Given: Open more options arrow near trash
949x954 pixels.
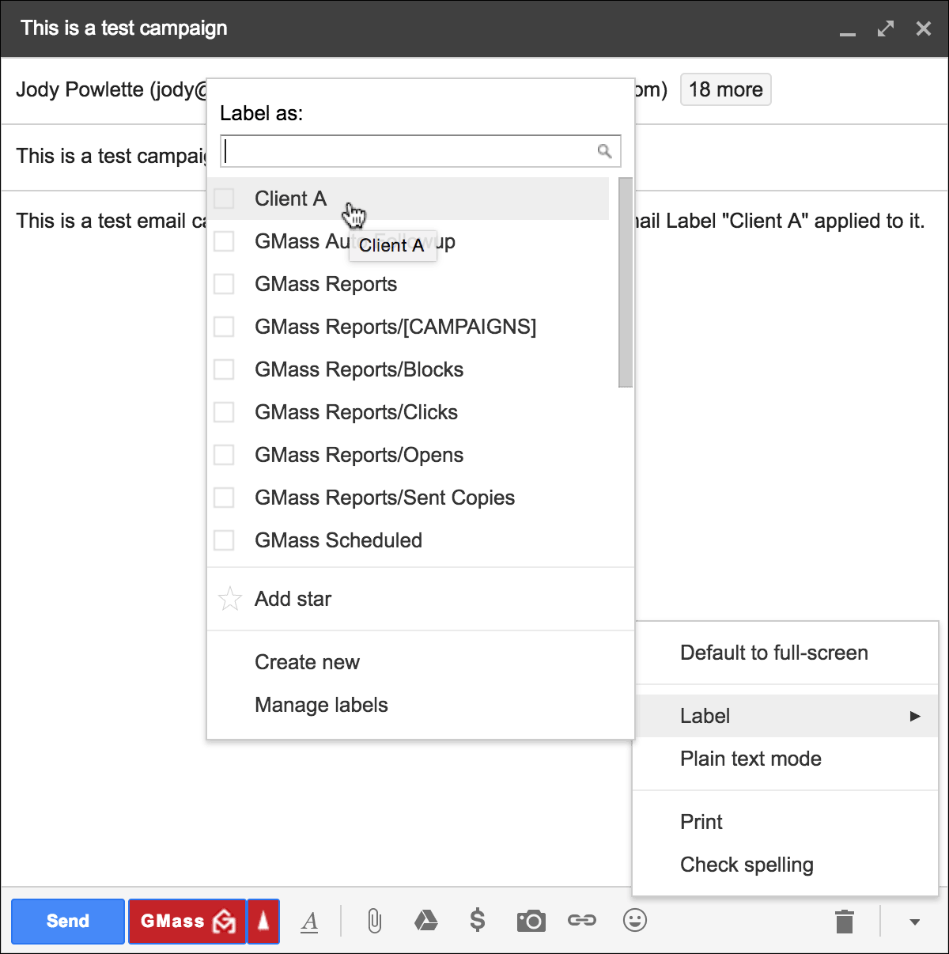Looking at the screenshot, I should (915, 922).
